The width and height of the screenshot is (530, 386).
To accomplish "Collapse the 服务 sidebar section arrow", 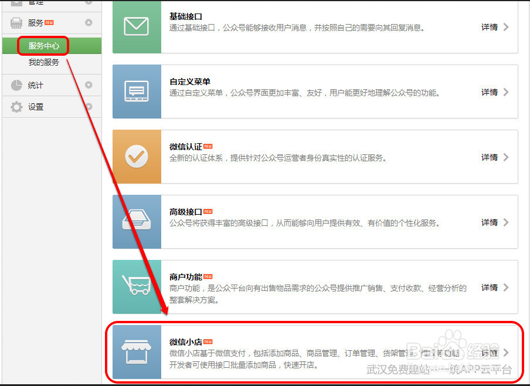I will [89, 23].
